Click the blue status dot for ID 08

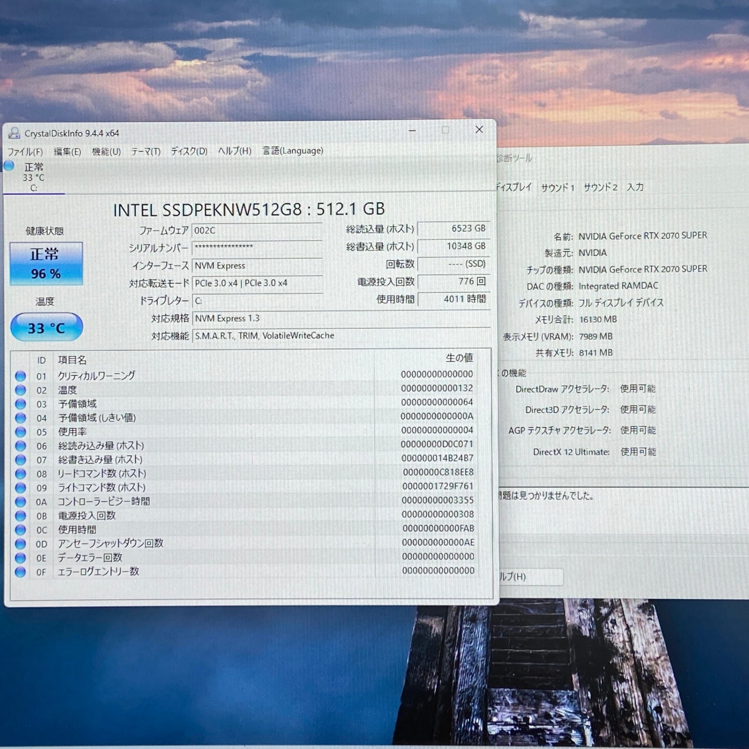tap(20, 474)
